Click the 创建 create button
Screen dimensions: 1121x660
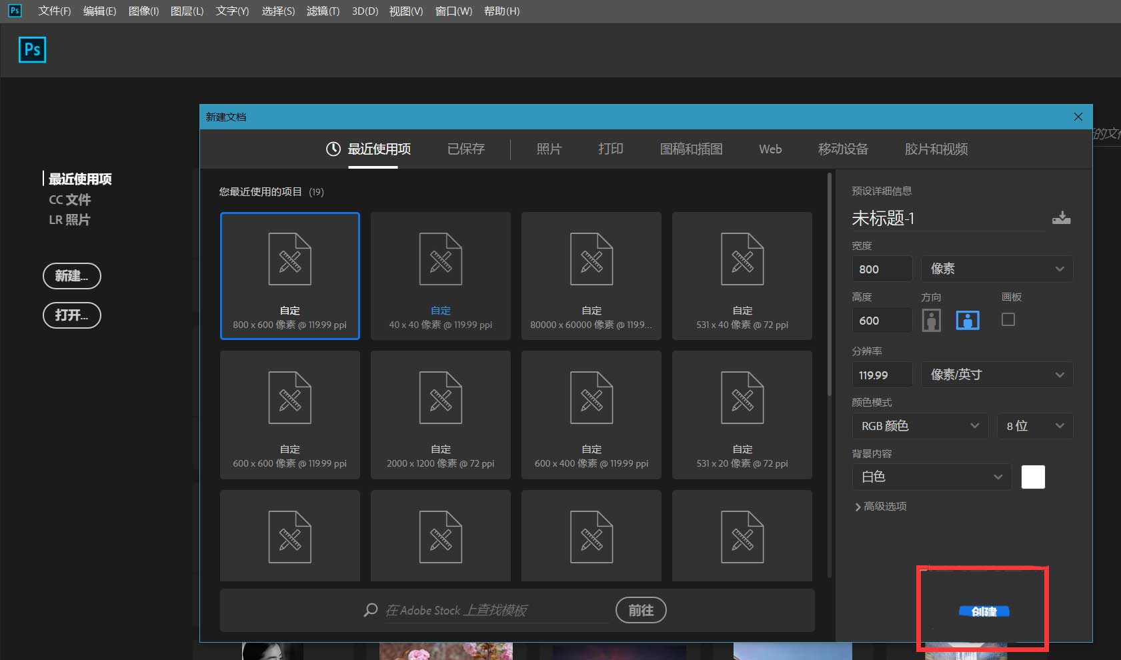point(984,611)
